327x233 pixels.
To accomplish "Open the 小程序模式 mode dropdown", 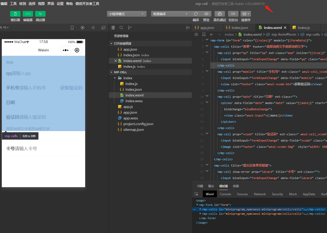I will 127,14.
